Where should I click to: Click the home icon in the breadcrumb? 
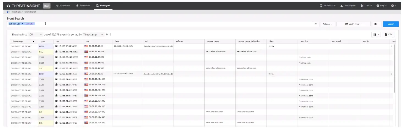coord(8,12)
